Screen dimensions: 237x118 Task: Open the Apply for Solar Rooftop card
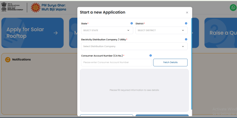[x=33, y=33]
